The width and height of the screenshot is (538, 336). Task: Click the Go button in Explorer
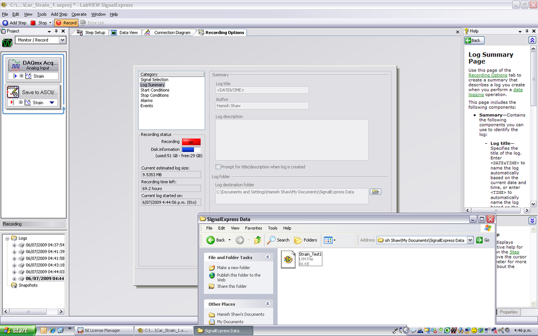pyautogui.click(x=483, y=240)
